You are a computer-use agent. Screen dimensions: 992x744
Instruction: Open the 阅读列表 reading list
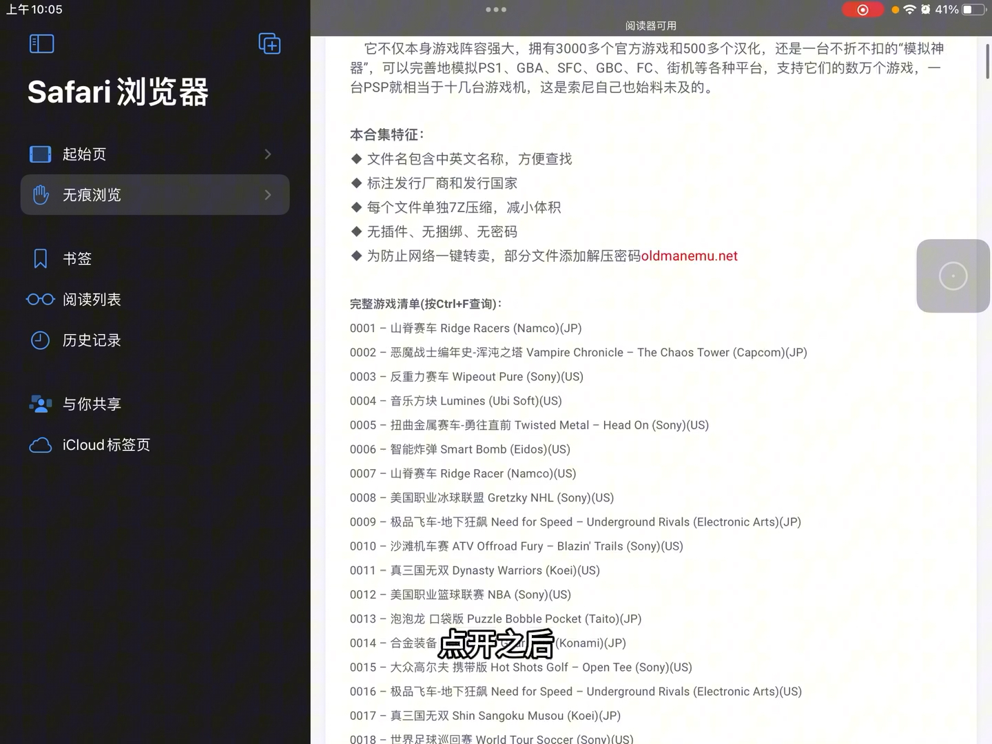pyautogui.click(x=92, y=299)
